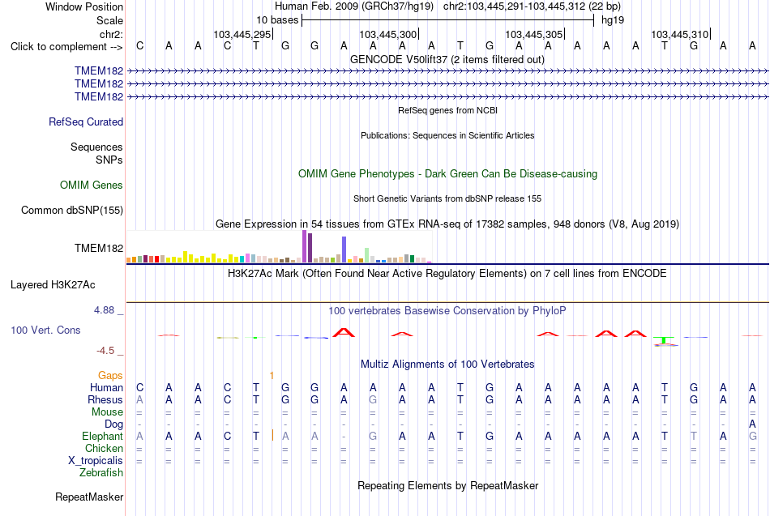The width and height of the screenshot is (770, 516).
Task: Open the RefSeq Curated track label
Action: pos(86,122)
